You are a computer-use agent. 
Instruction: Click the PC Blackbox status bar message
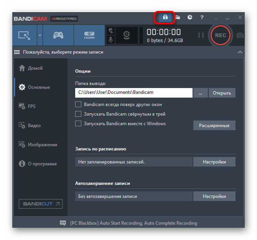pos(133,223)
